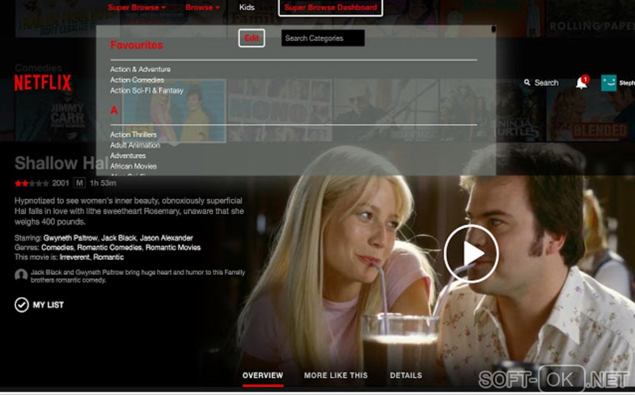Click the Netflix logo
Image resolution: width=635 pixels, height=395 pixels.
click(x=42, y=83)
